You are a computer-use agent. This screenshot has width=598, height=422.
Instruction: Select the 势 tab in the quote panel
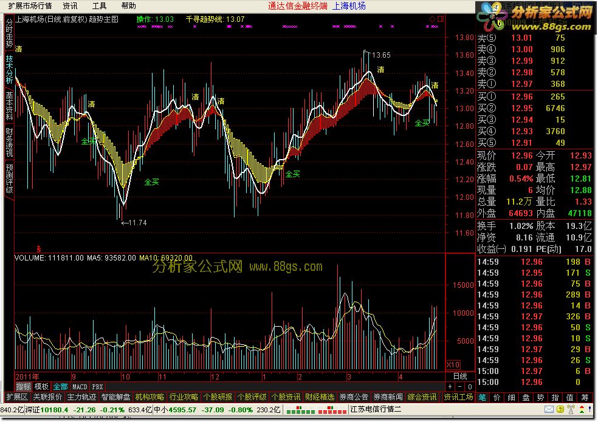[x=540, y=397]
